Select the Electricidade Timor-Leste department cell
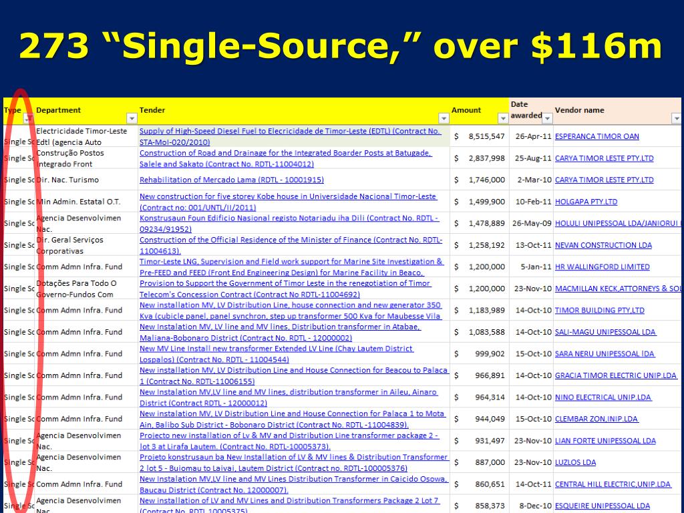This screenshot has height=513, width=684. coord(86,136)
